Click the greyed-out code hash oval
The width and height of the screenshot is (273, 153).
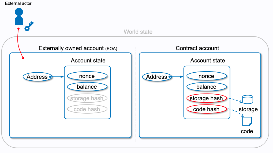pos(87,109)
